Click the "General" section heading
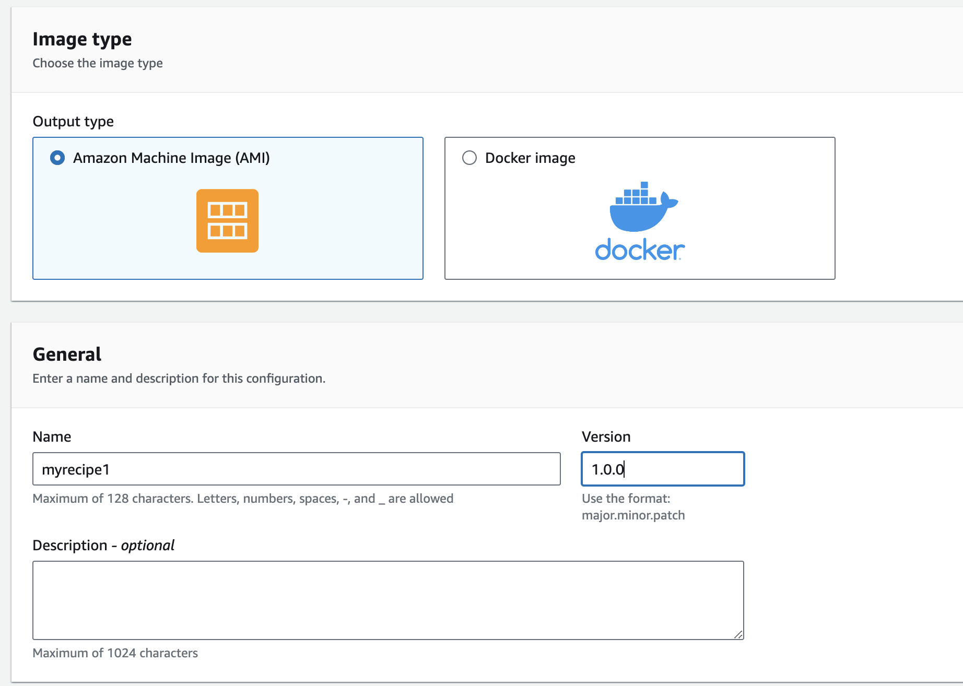 67,354
